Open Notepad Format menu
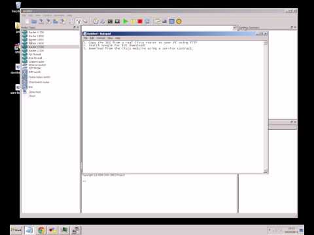This screenshot has width=314, height=235. click(101, 38)
